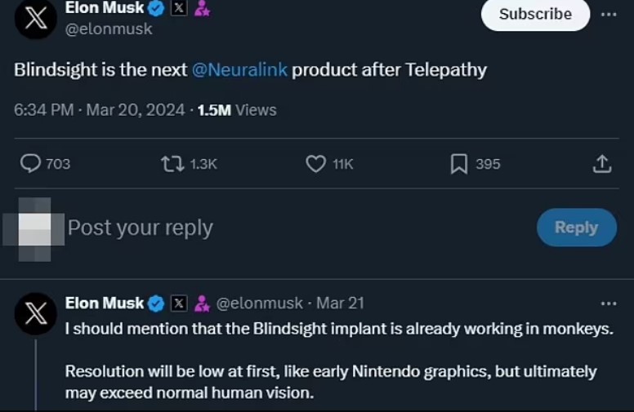Click the X affiliation badge beside Elon Musk's name
The image size is (634, 412).
point(179,9)
